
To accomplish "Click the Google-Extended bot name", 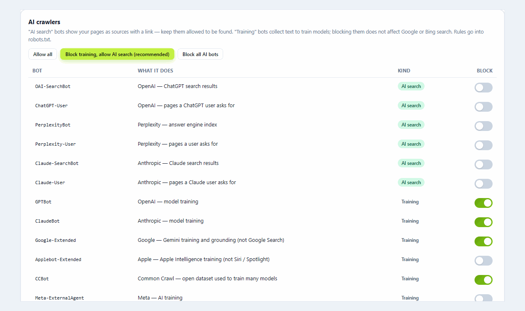I will tap(55, 240).
